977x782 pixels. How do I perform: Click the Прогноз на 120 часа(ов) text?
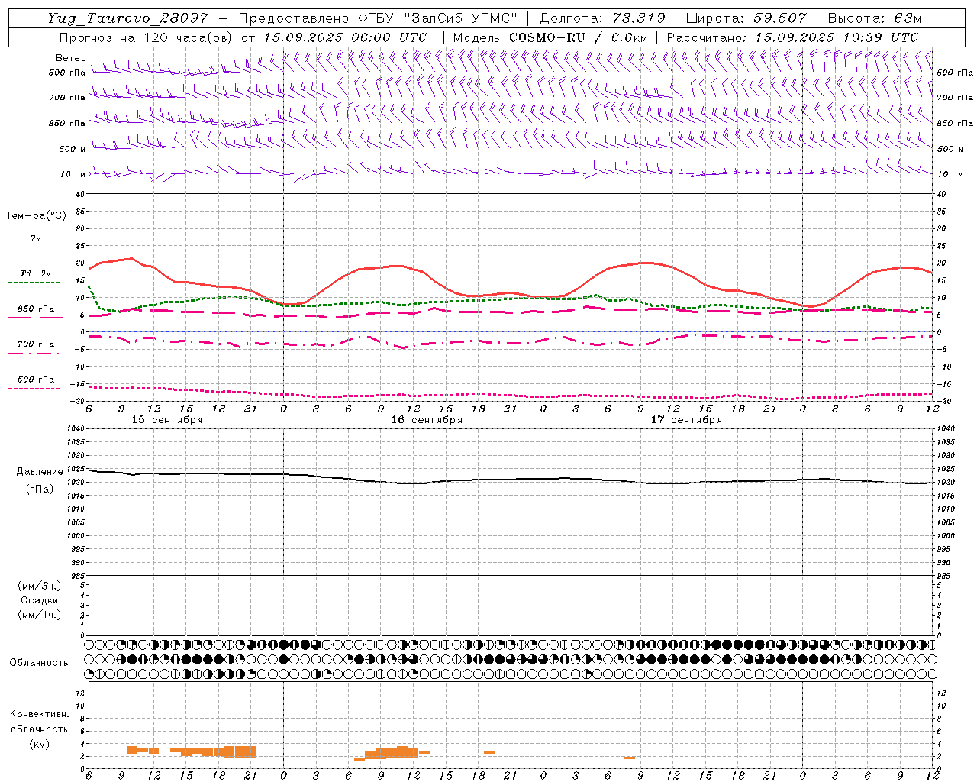[x=146, y=37]
